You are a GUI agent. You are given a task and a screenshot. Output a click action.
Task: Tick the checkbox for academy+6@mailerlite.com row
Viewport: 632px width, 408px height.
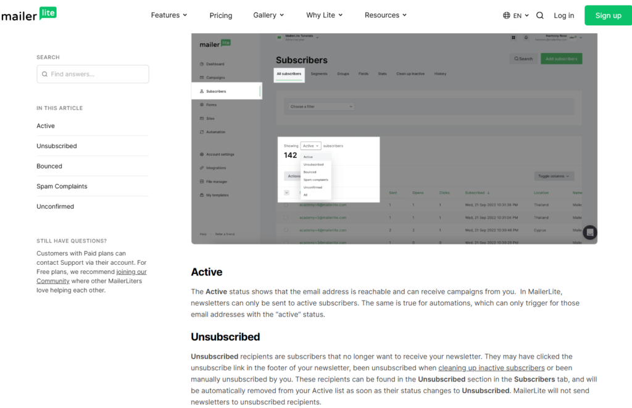coord(286,205)
